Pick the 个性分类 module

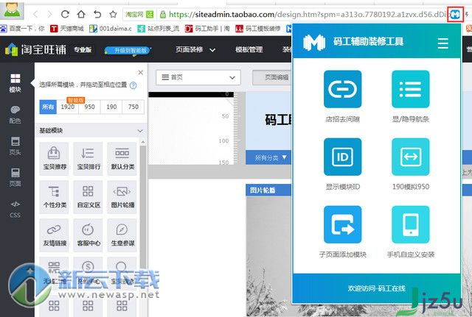pos(55,197)
